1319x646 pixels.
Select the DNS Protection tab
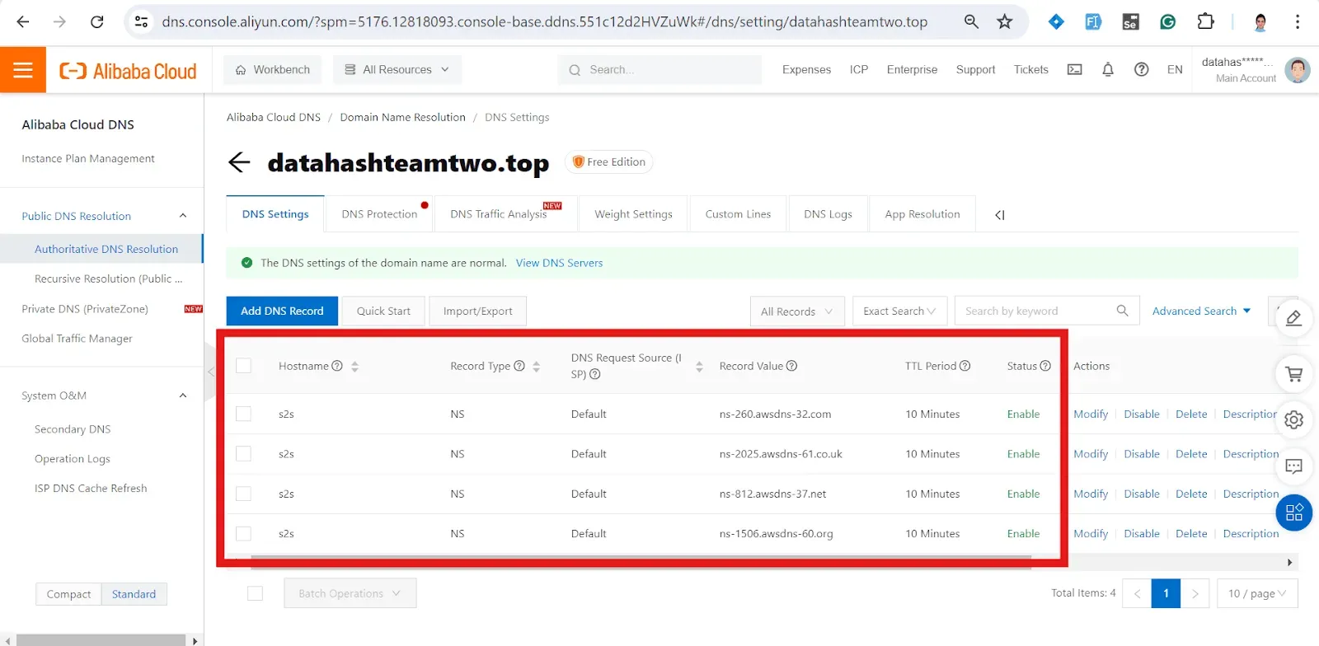point(380,214)
